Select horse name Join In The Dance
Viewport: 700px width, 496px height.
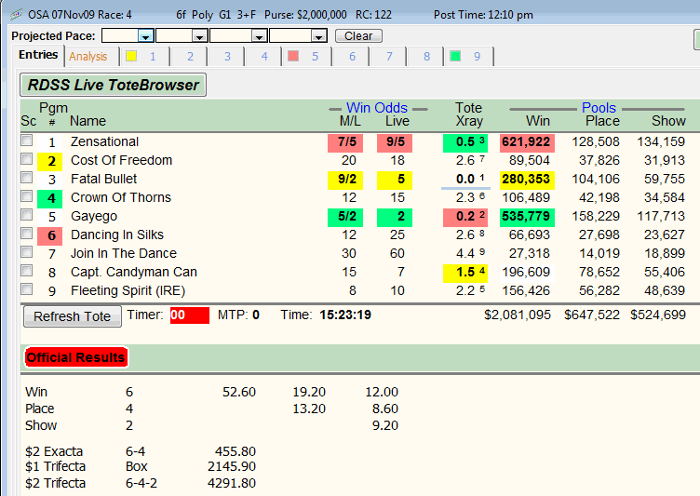pos(124,253)
